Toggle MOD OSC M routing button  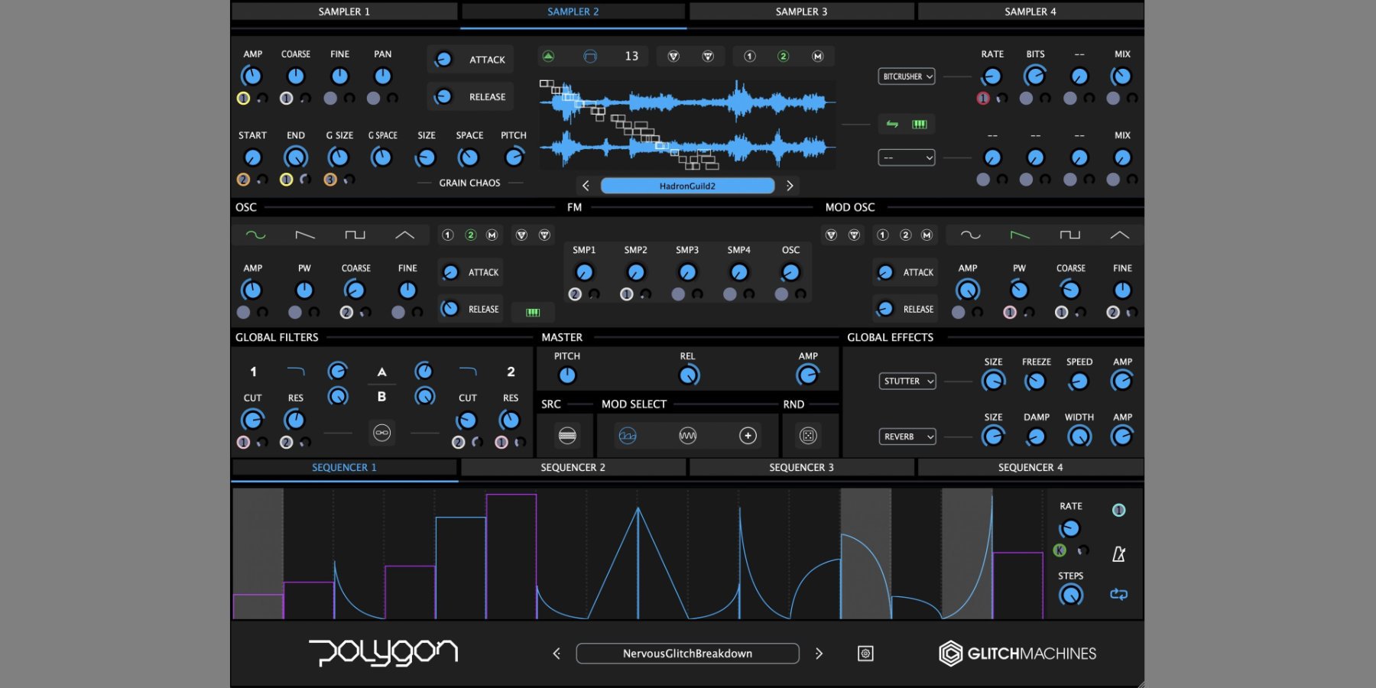point(927,235)
